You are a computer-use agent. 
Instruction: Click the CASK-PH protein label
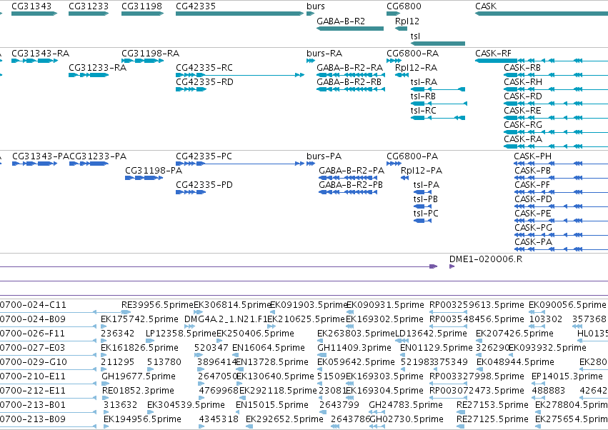[533, 156]
